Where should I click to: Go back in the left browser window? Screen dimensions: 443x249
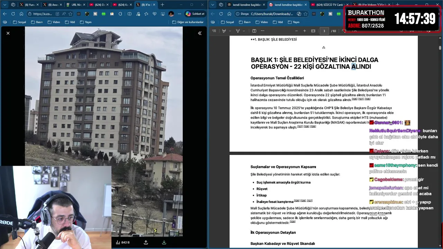[5, 14]
